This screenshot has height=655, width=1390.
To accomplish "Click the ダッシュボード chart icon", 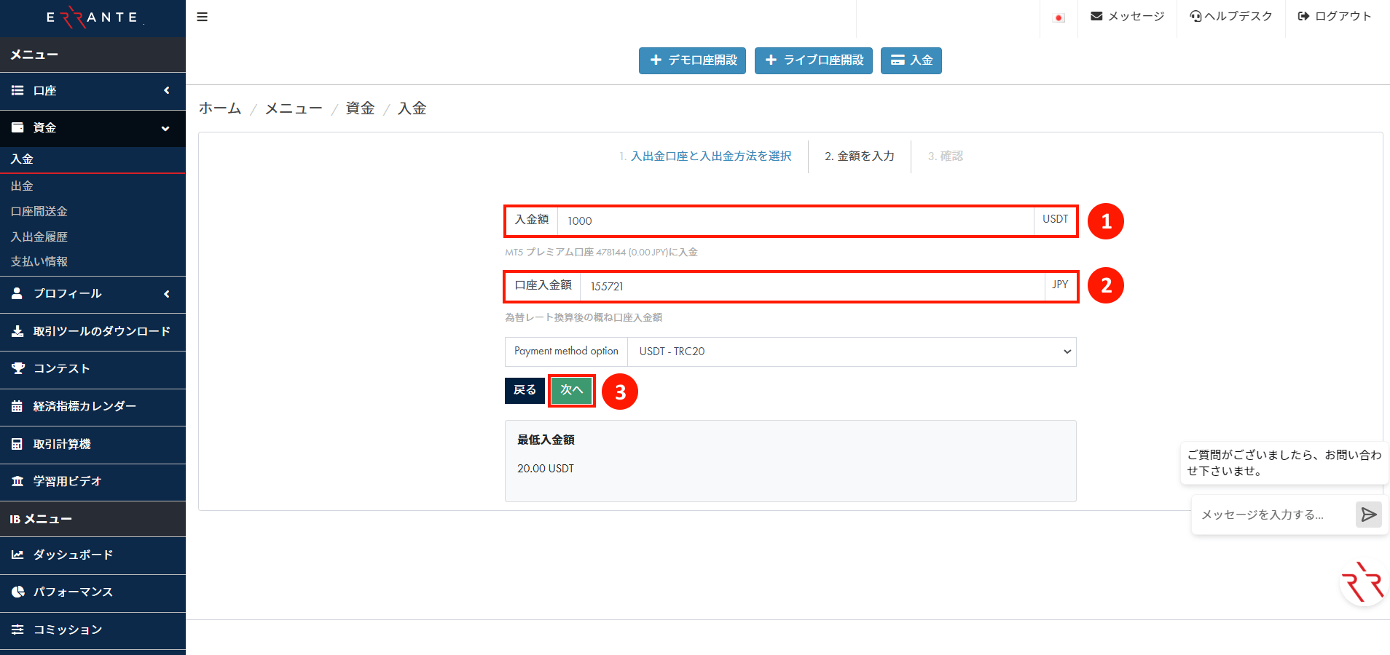I will tap(18, 554).
